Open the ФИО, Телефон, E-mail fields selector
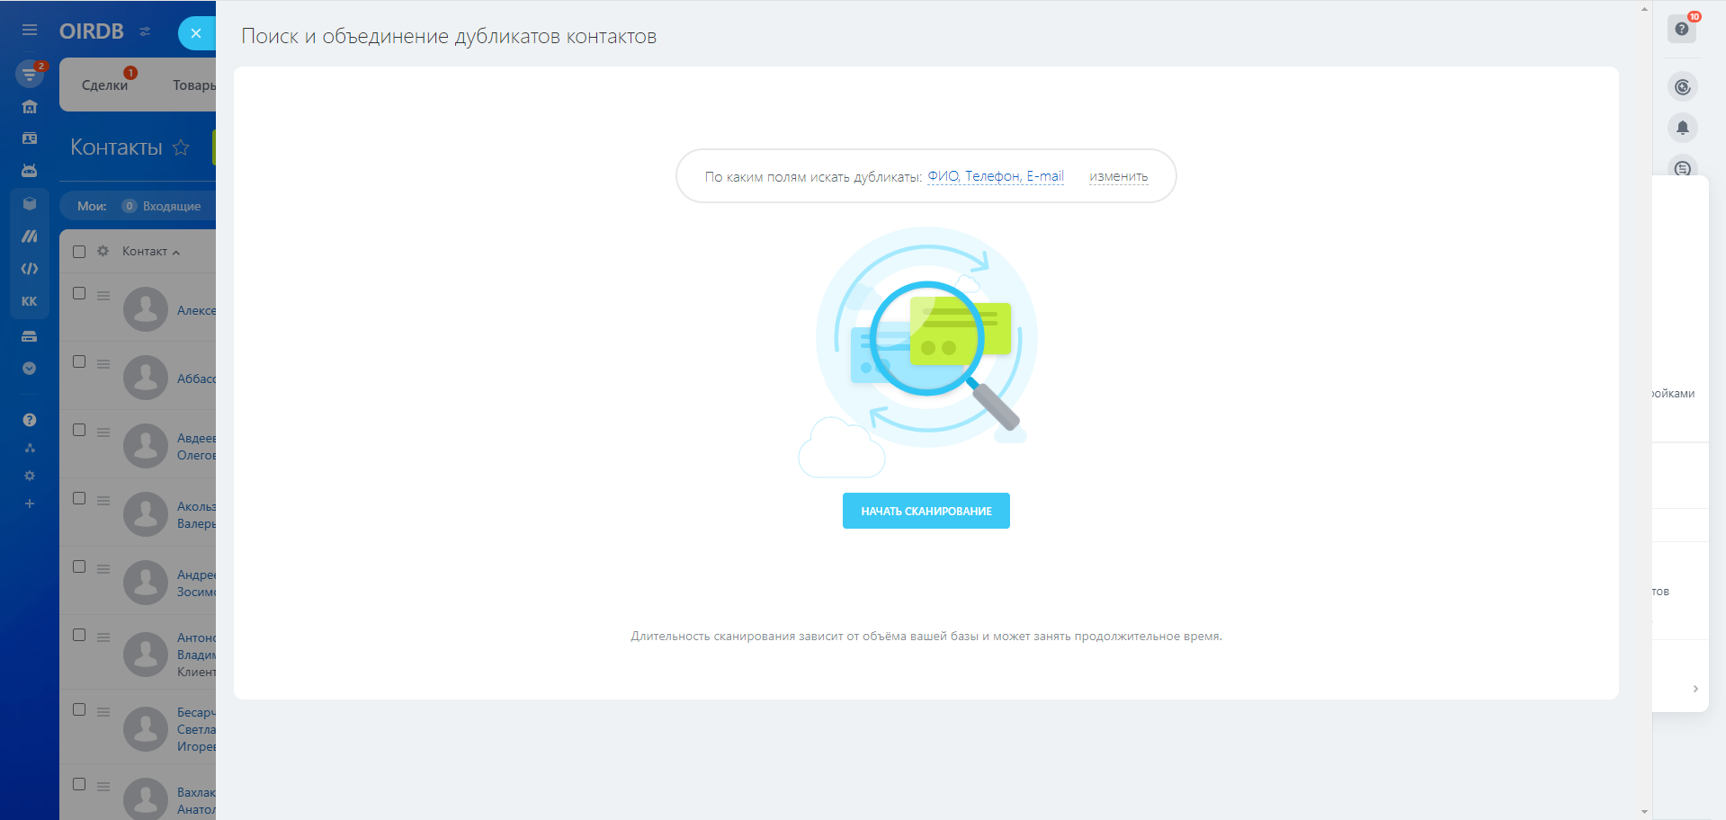 tap(995, 176)
